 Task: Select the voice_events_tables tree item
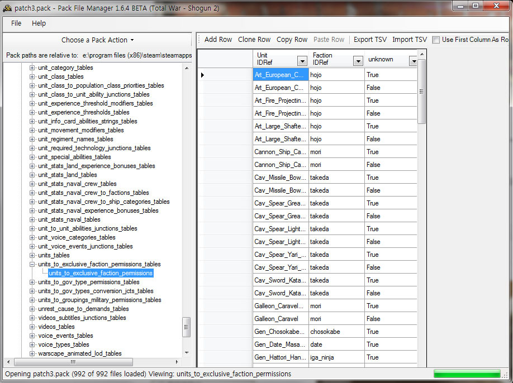[x=65, y=336]
